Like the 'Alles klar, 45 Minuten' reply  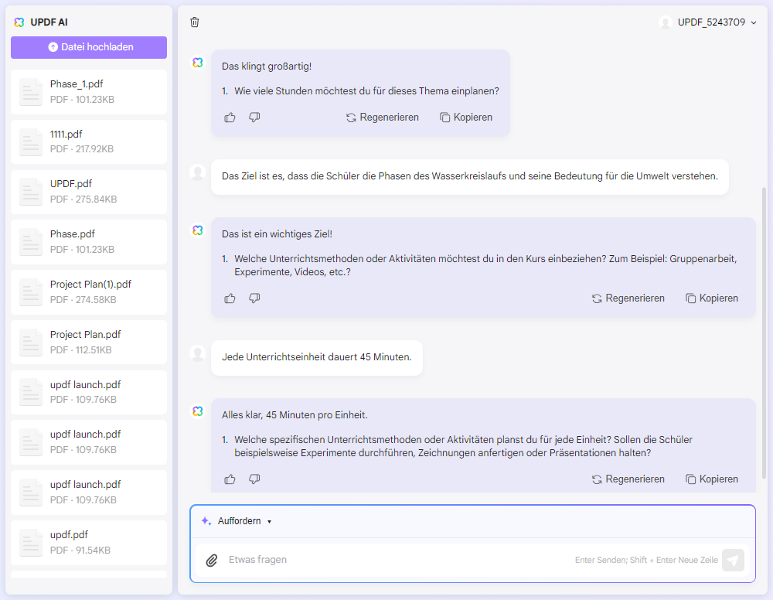tap(230, 479)
